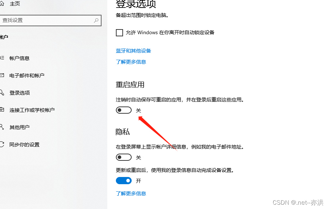
Task: Click the 帐户信息 sidebar icon
Action: point(2,58)
